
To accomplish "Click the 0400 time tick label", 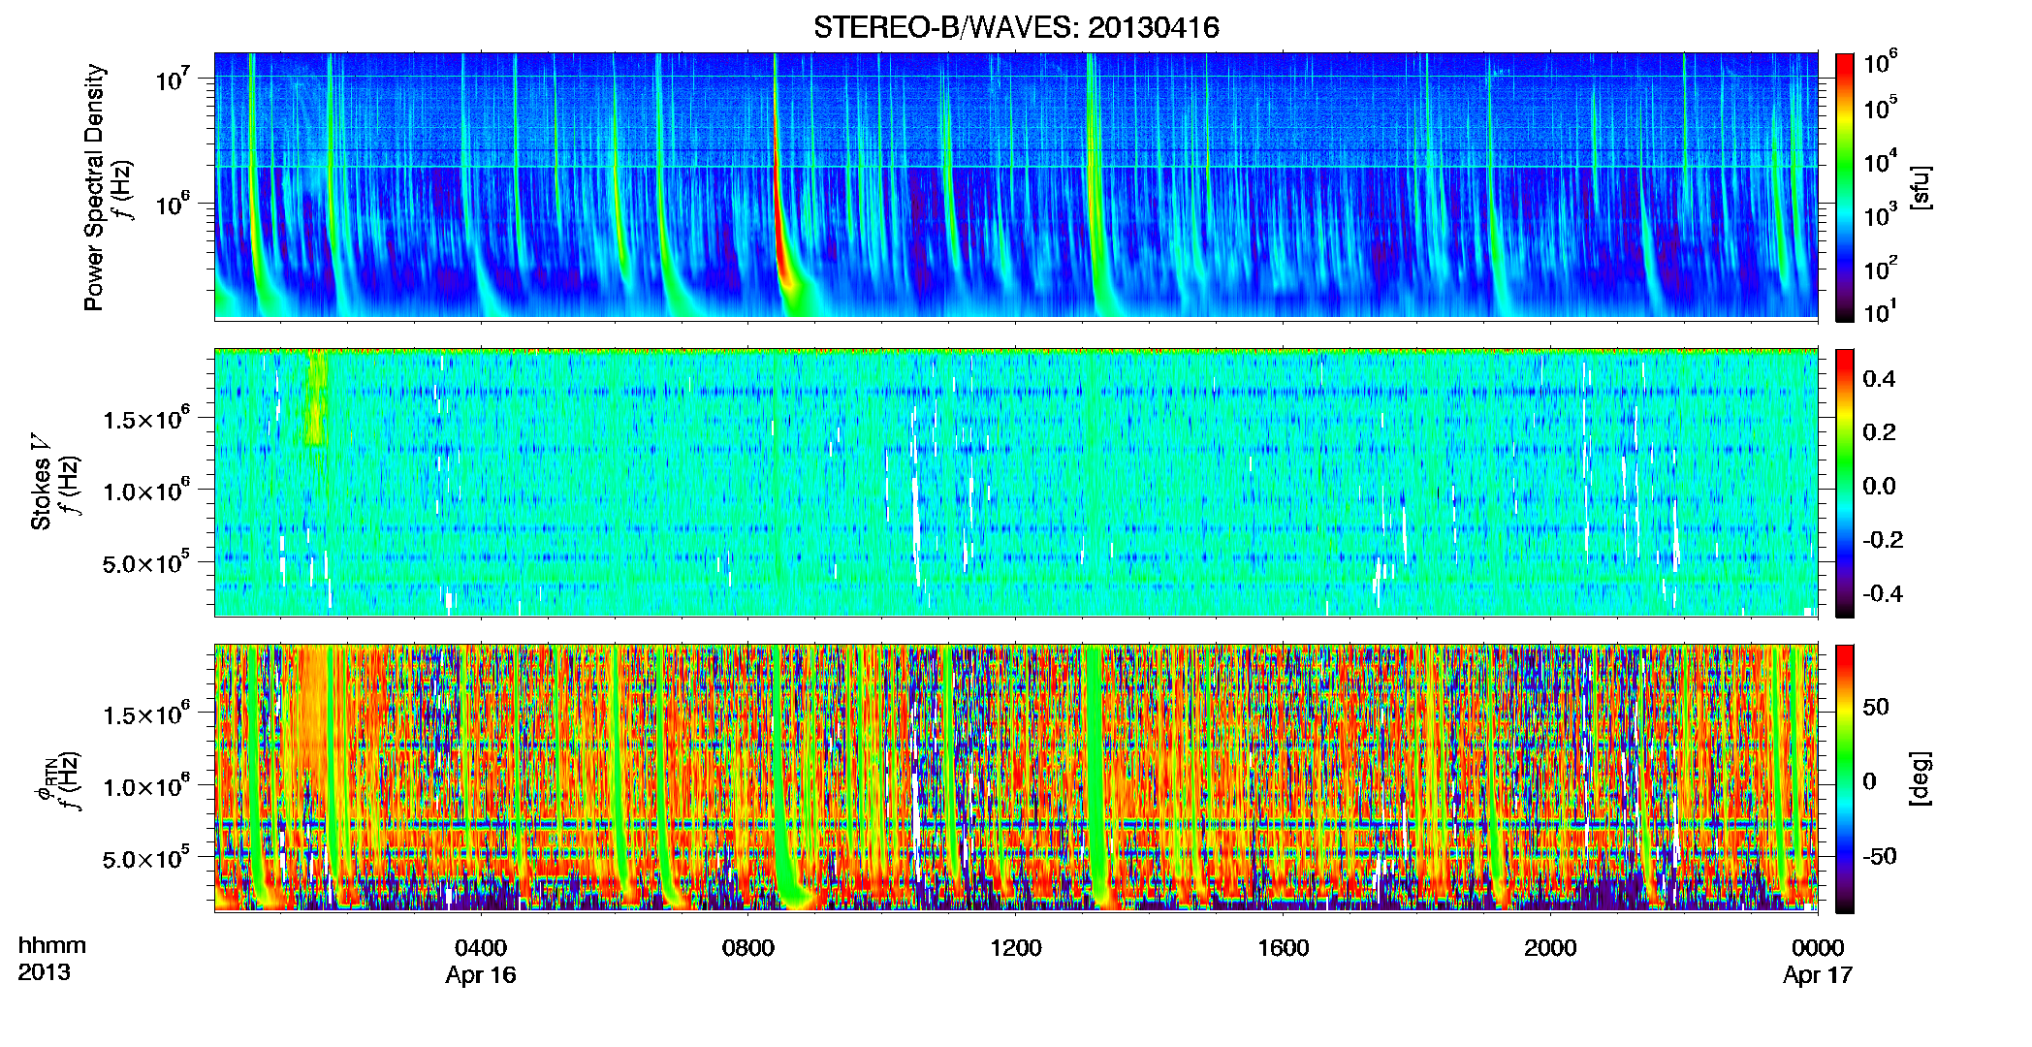I will tap(481, 948).
